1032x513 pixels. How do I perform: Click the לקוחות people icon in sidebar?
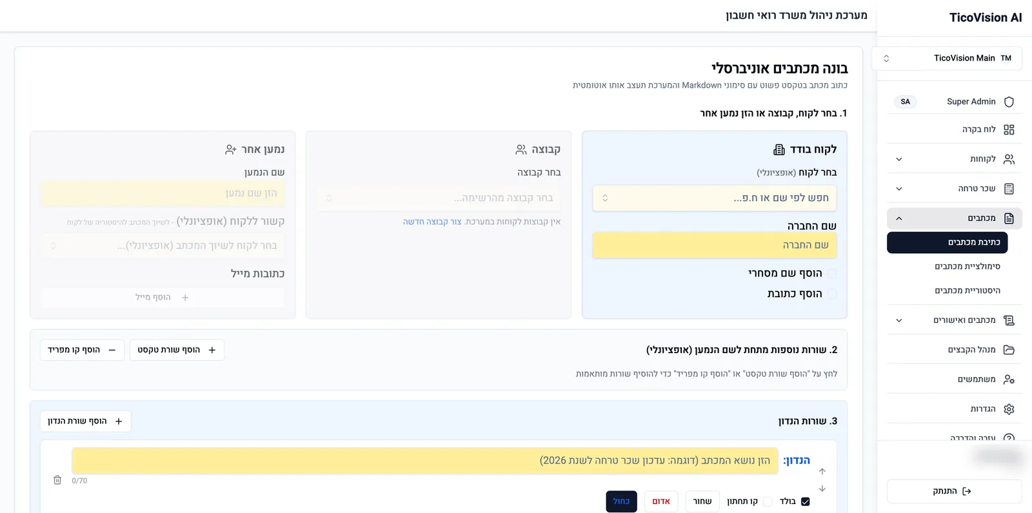coord(1009,159)
